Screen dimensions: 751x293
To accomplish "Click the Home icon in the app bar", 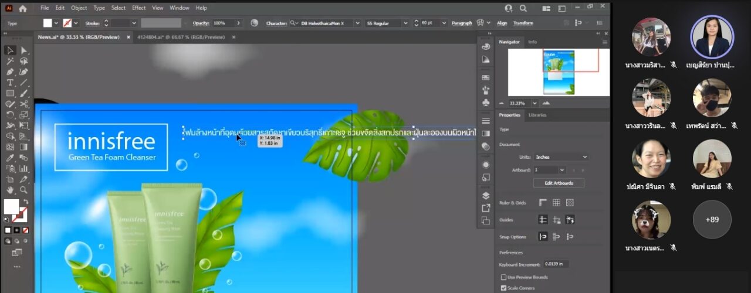I will point(23,8).
